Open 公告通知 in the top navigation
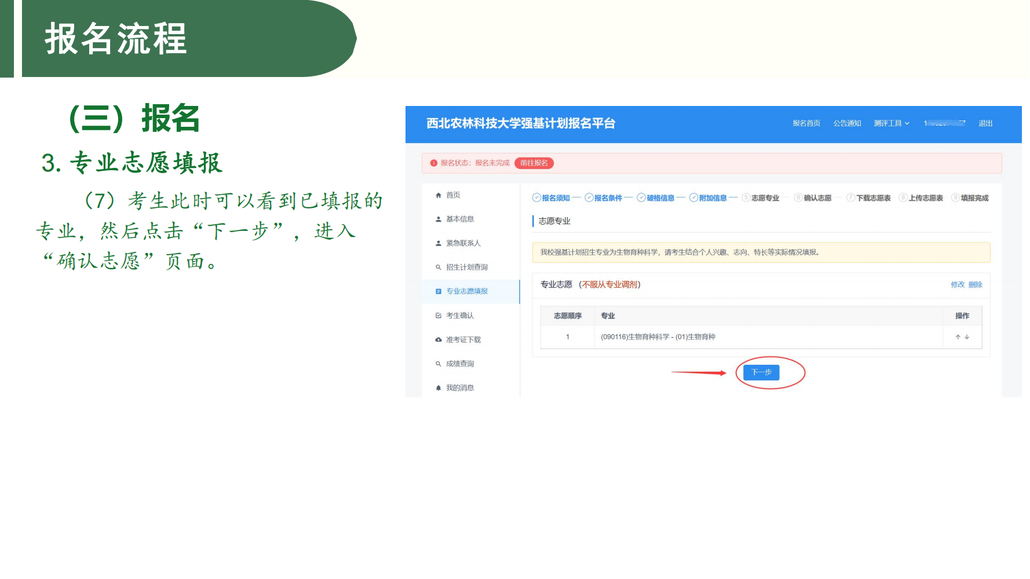This screenshot has width=1030, height=579. (x=847, y=123)
